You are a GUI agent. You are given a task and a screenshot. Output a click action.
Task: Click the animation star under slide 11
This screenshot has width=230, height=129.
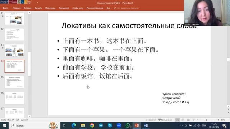3,16
